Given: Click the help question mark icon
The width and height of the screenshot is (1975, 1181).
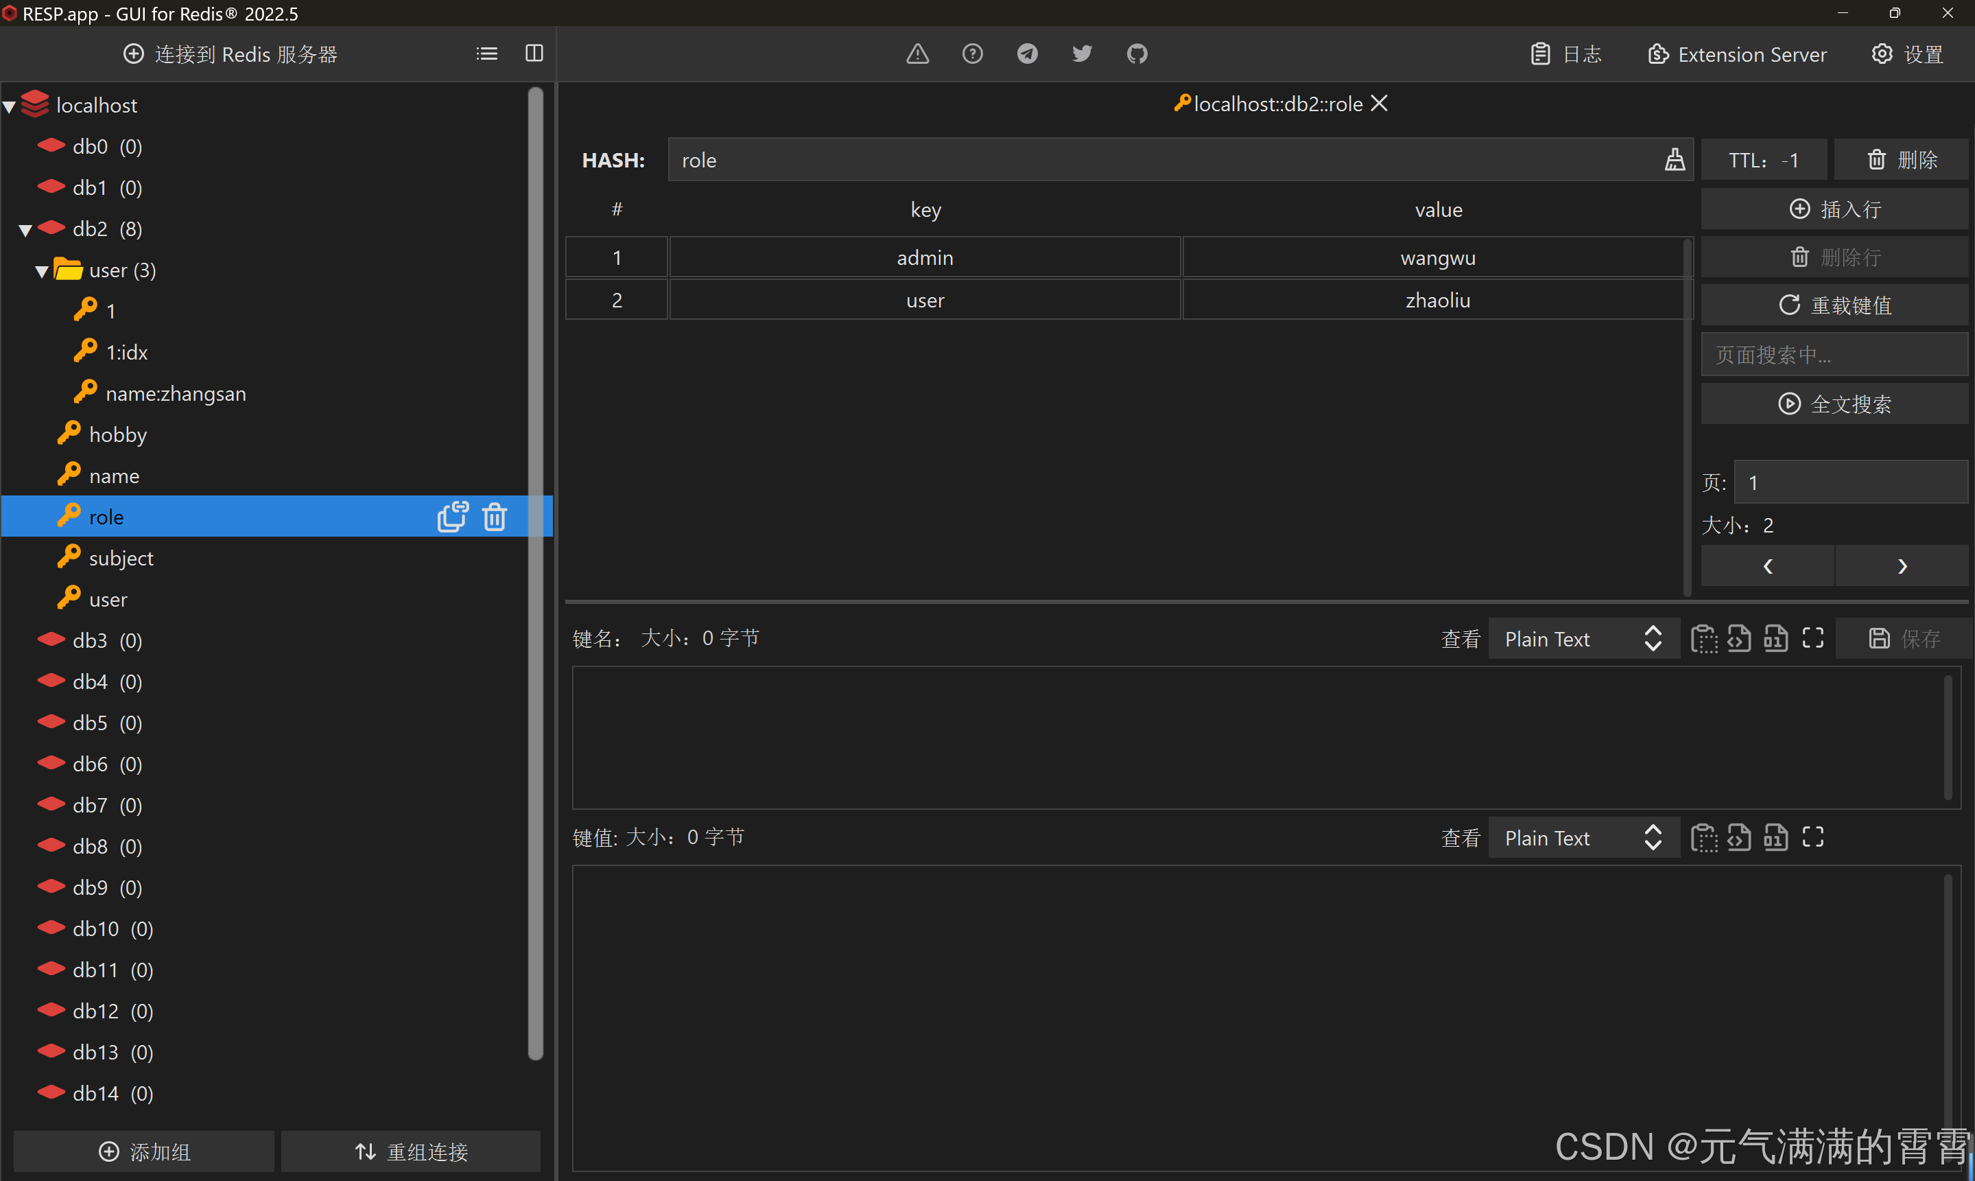Looking at the screenshot, I should pos(972,54).
